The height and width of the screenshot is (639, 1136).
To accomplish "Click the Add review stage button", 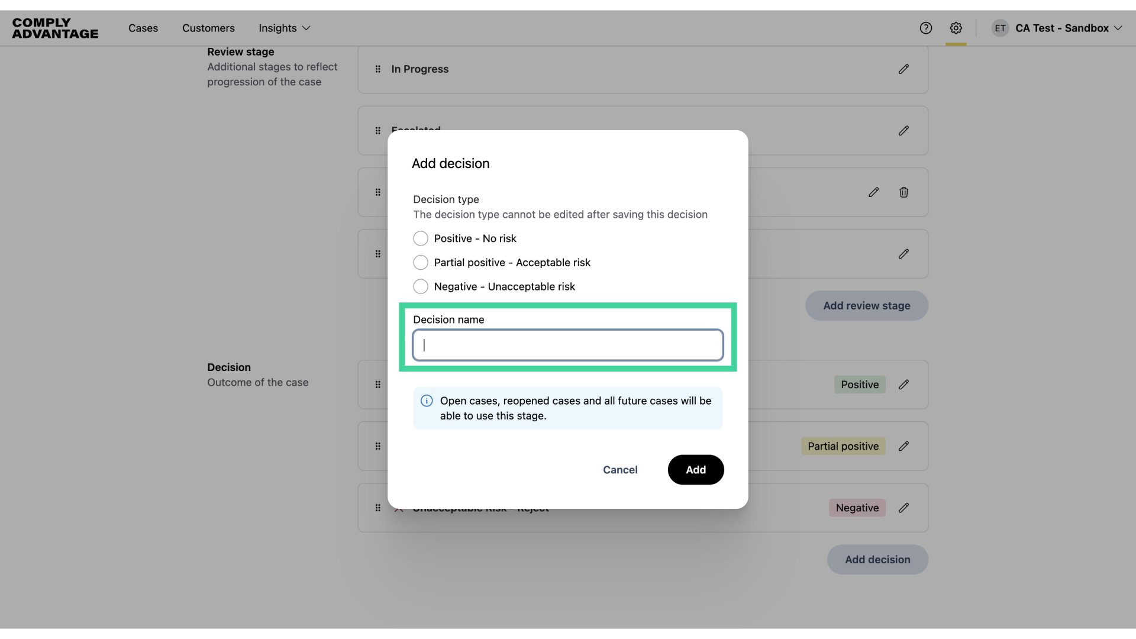I will (x=866, y=306).
